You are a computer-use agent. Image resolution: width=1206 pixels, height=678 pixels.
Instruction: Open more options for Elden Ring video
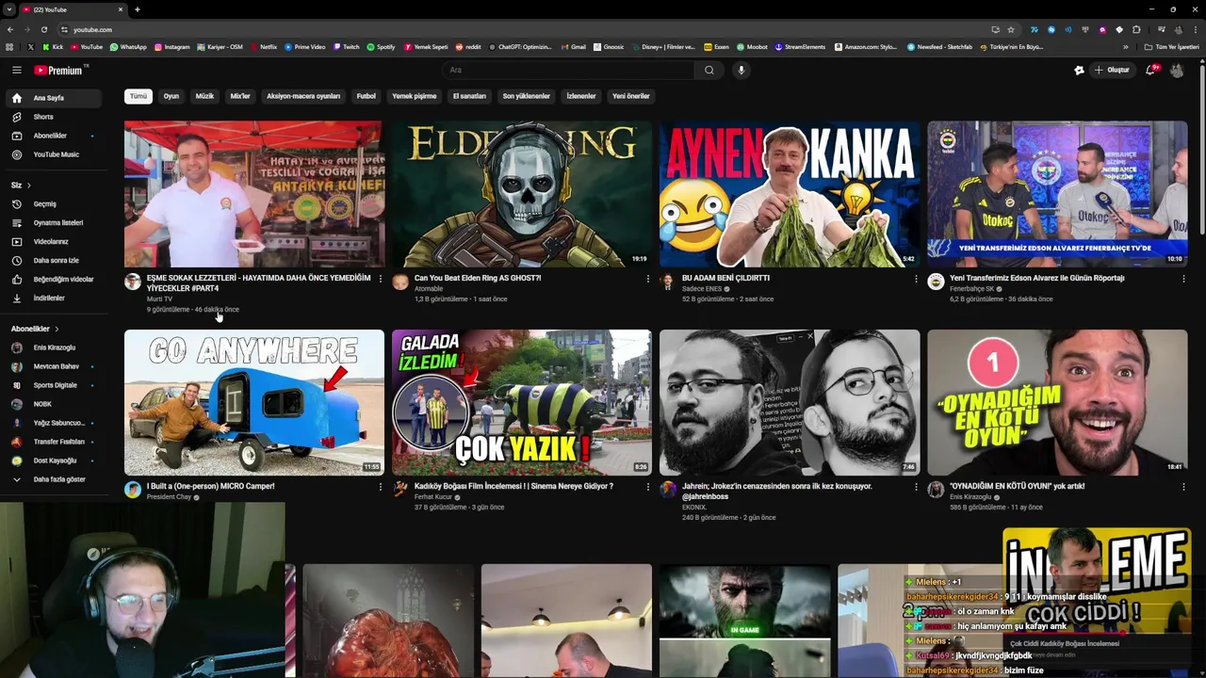pyautogui.click(x=647, y=279)
